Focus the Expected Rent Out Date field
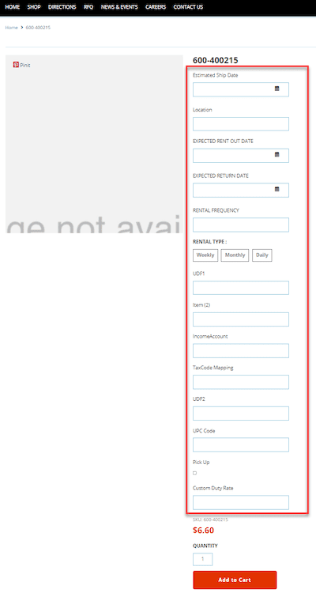Screen dimensions: 316x593 tap(241, 156)
